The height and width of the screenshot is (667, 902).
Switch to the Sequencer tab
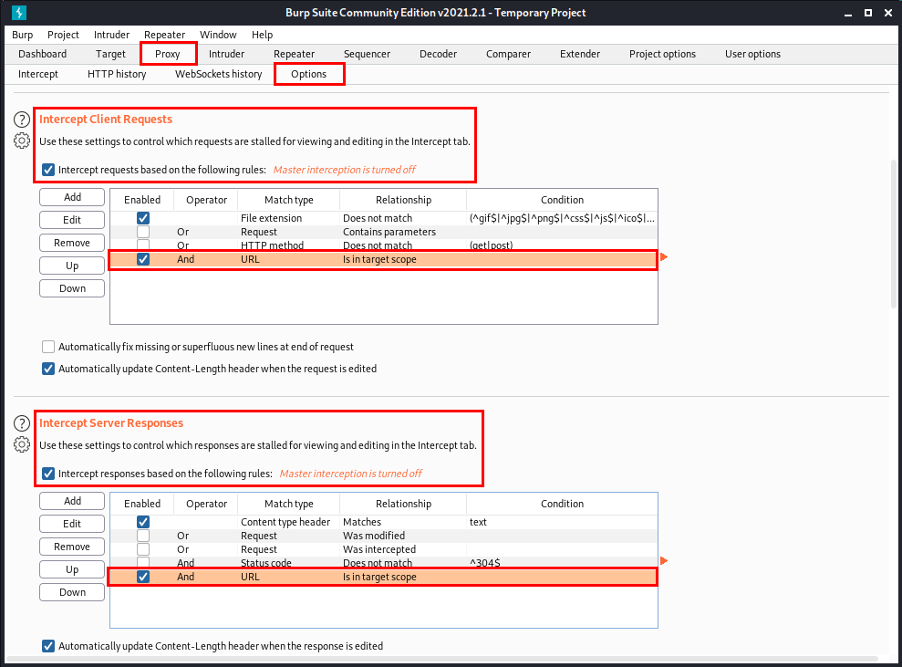(367, 54)
